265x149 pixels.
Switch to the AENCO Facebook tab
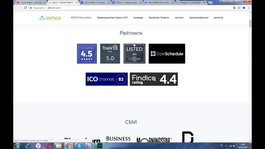(127, 2)
